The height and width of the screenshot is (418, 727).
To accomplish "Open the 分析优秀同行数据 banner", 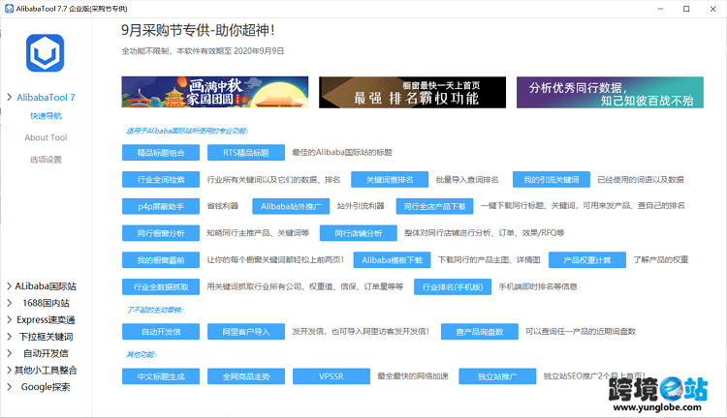I will pos(610,92).
